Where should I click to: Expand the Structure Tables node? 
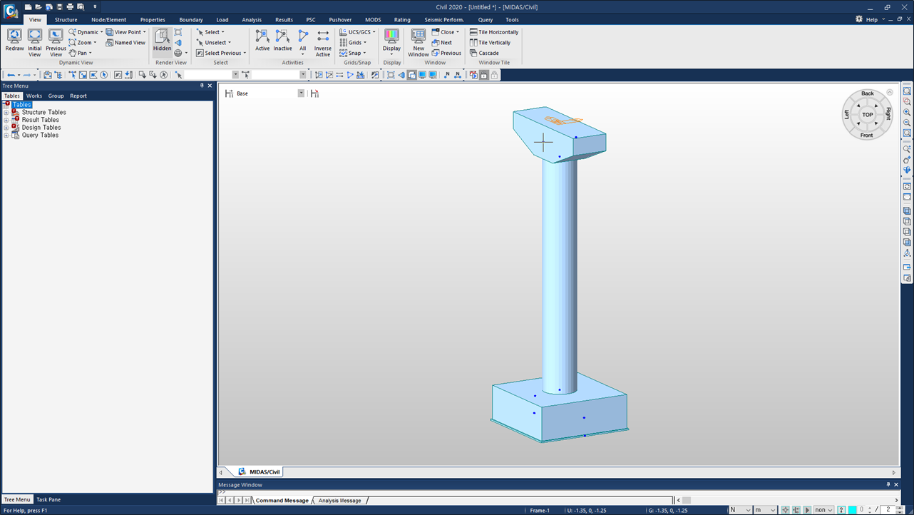6,113
